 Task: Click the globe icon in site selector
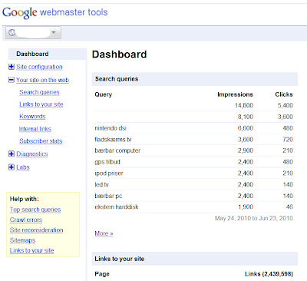click(12, 32)
